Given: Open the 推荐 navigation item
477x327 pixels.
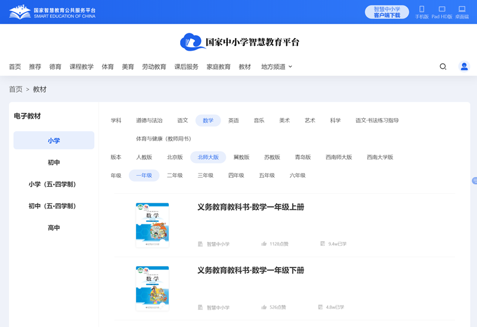Looking at the screenshot, I should 35,67.
